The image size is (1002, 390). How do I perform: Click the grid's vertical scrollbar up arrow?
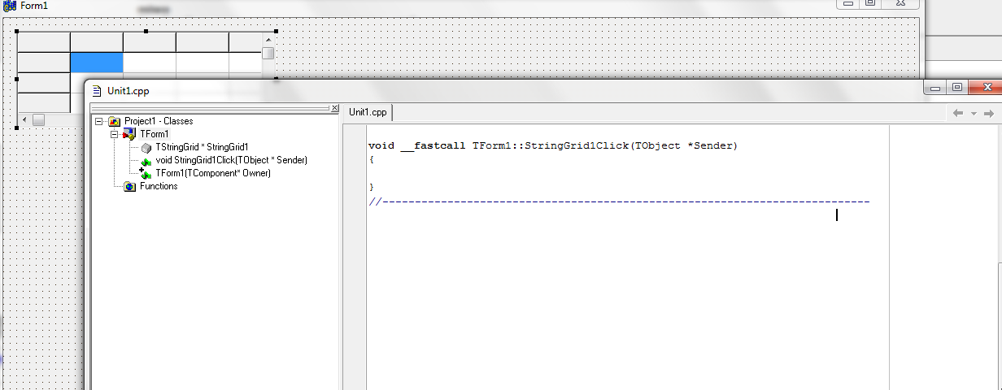coord(268,38)
